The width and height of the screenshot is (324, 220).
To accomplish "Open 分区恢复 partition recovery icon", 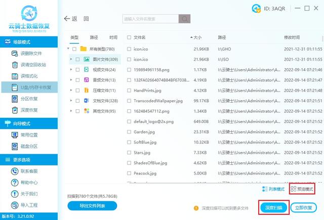I will tap(15, 99).
